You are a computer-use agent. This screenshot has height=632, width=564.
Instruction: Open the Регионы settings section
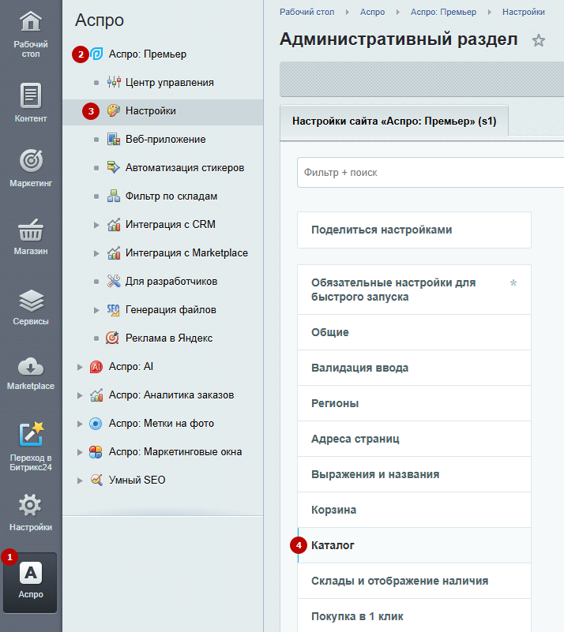click(x=414, y=403)
